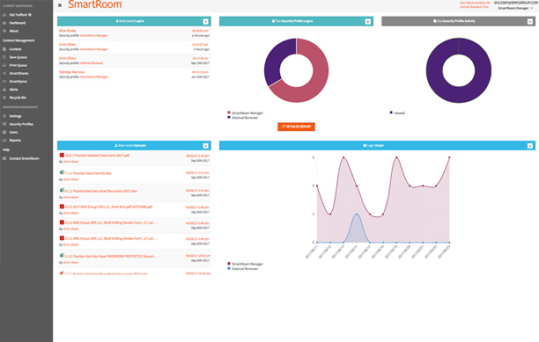Toggle the sidebar with the hamburger menu icon
The height and width of the screenshot is (342, 539).
tap(60, 5)
